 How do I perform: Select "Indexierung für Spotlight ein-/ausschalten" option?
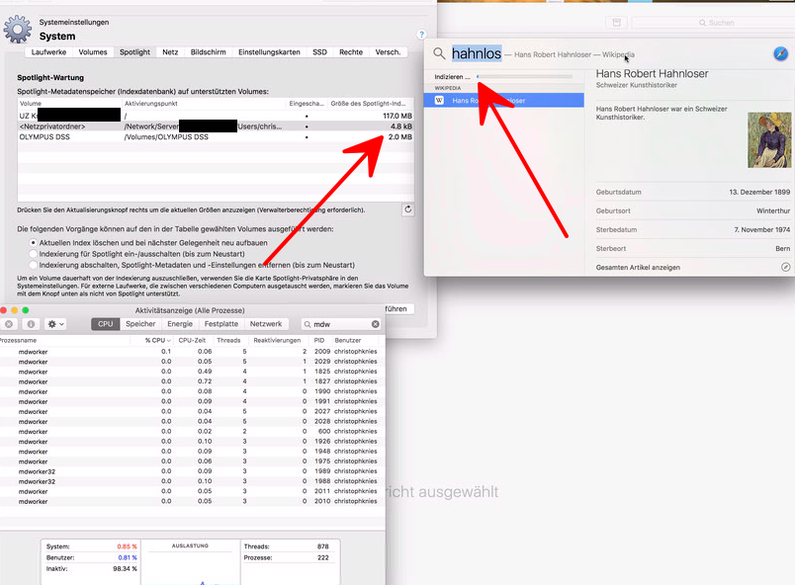34,254
